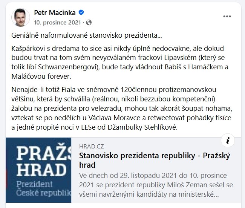Viewport: 245px width, 208px height.
Task: Open the three-dot post options menu
Action: [x=227, y=16]
